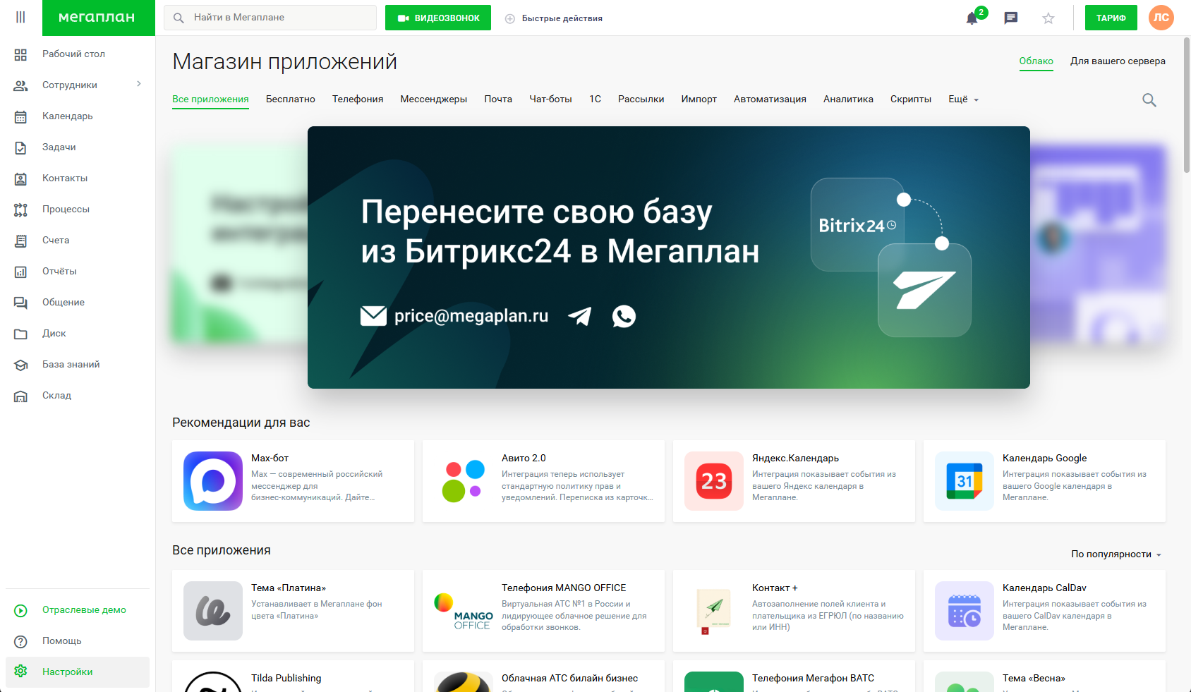Open the По популярности sort dropdown
Viewport: 1191px width, 692px height.
coord(1116,554)
